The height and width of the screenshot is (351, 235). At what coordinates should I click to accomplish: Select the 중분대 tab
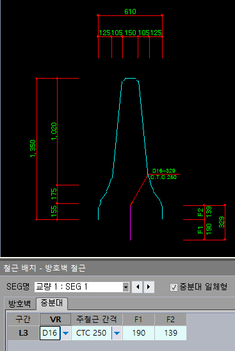pos(52,303)
